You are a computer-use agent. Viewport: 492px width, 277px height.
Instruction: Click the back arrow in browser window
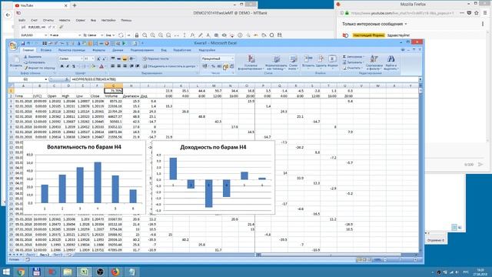[8, 15]
